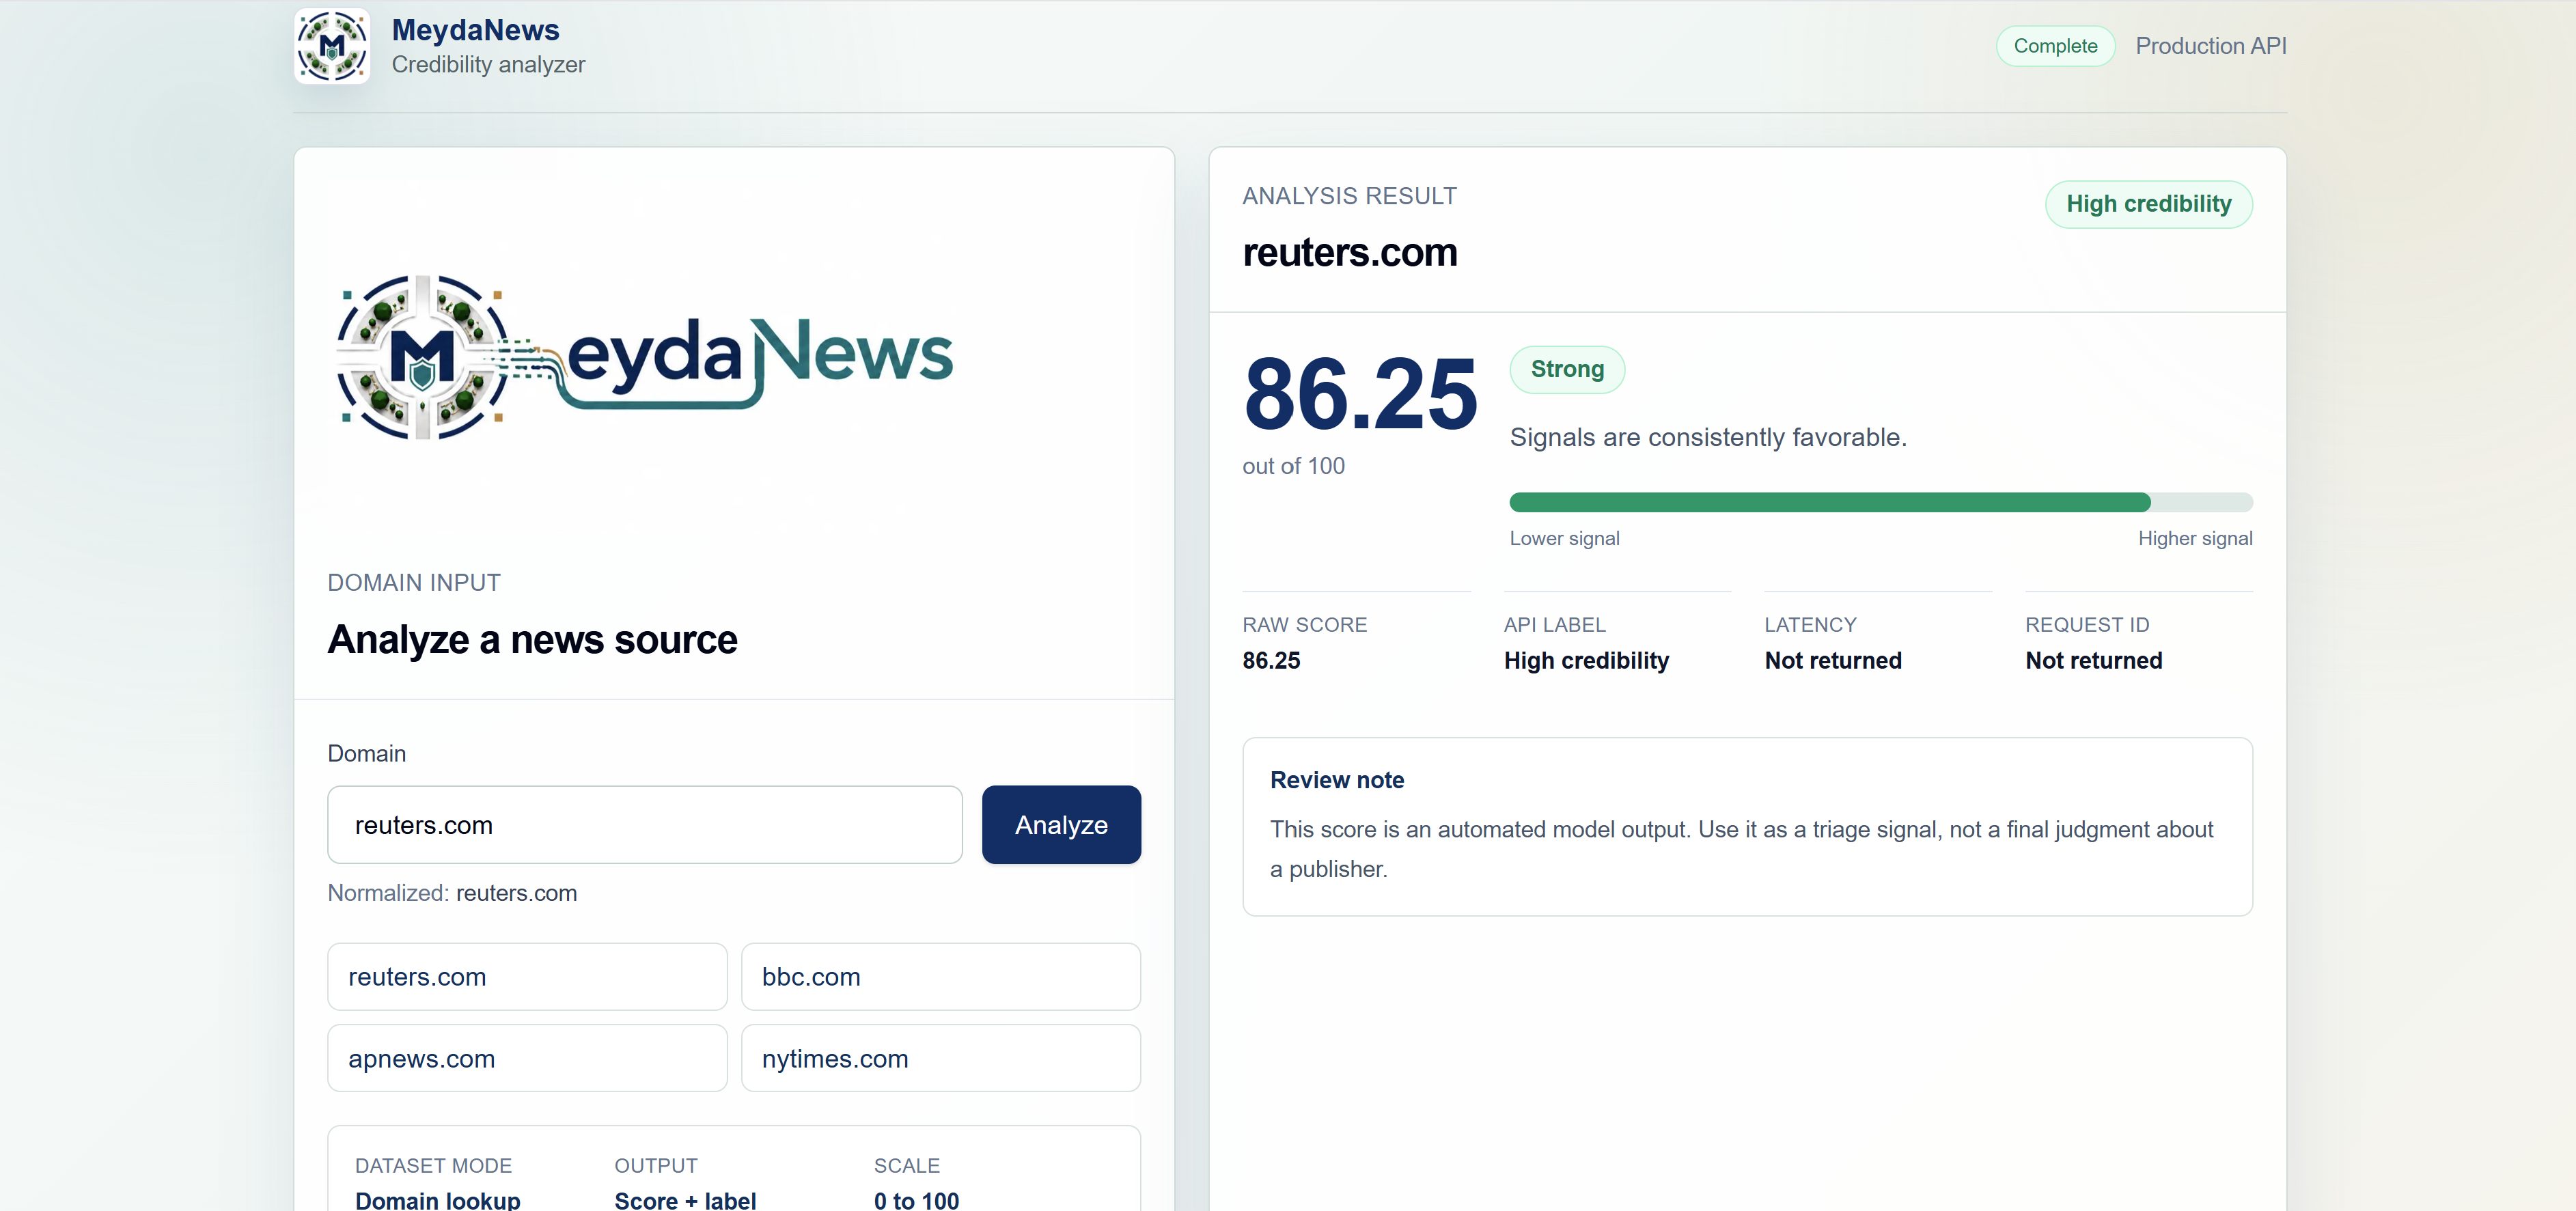The height and width of the screenshot is (1211, 2576).
Task: Click the large 86.25 score value
Action: click(1360, 394)
